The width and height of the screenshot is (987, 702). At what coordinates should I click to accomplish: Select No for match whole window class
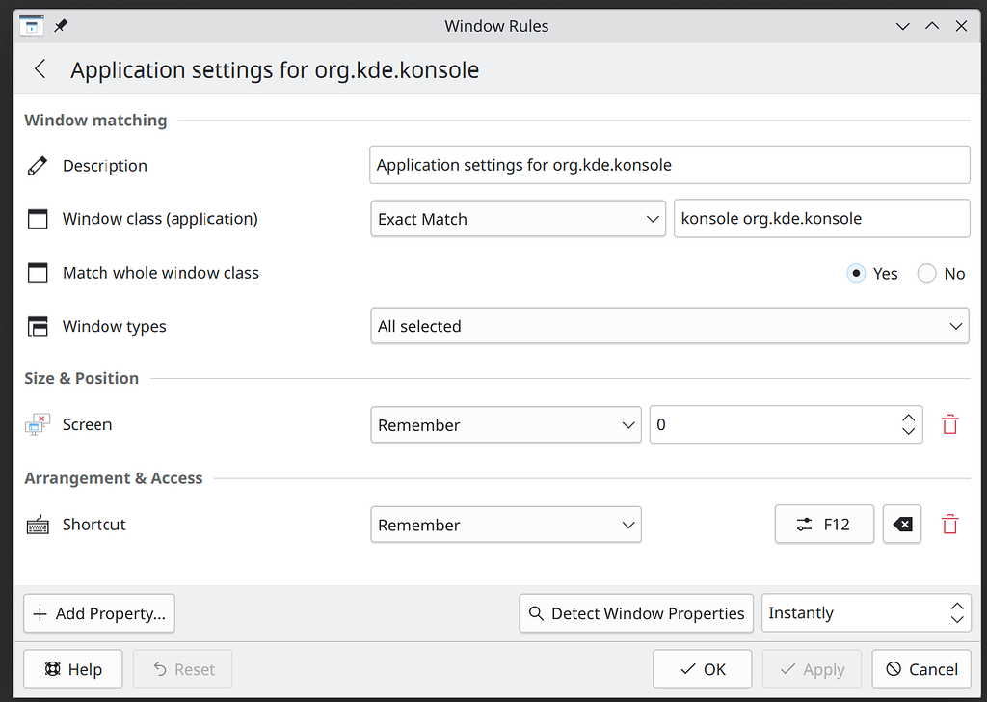click(x=927, y=273)
